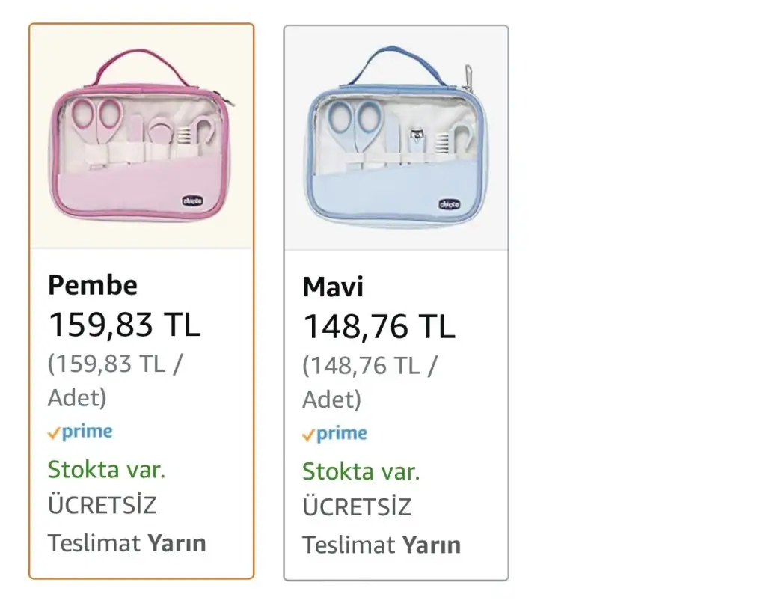The width and height of the screenshot is (766, 606).
Task: Click the metal zipper pull on blue bag
Action: (468, 77)
